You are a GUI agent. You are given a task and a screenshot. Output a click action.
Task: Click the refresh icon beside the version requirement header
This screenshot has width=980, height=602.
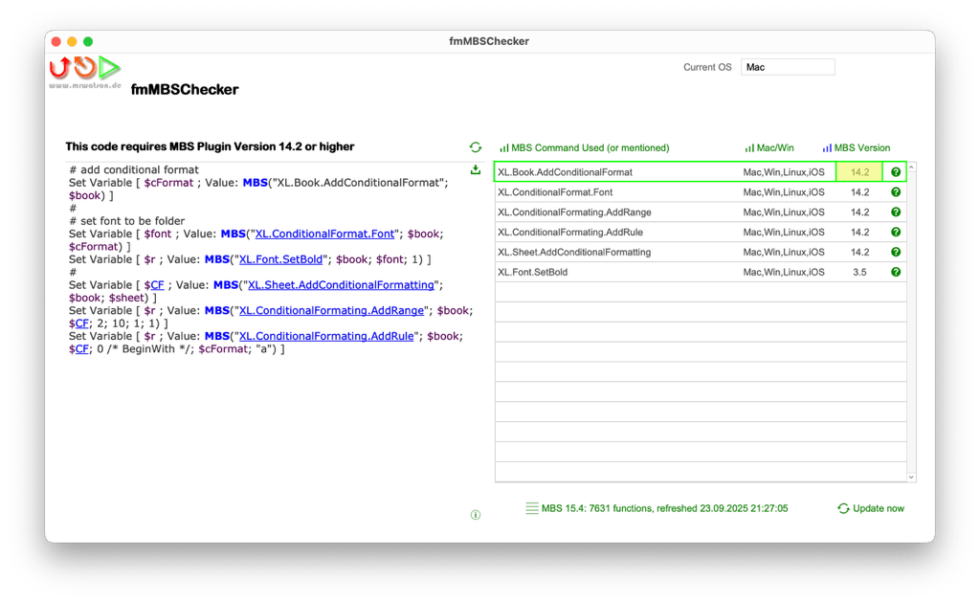pyautogui.click(x=476, y=146)
